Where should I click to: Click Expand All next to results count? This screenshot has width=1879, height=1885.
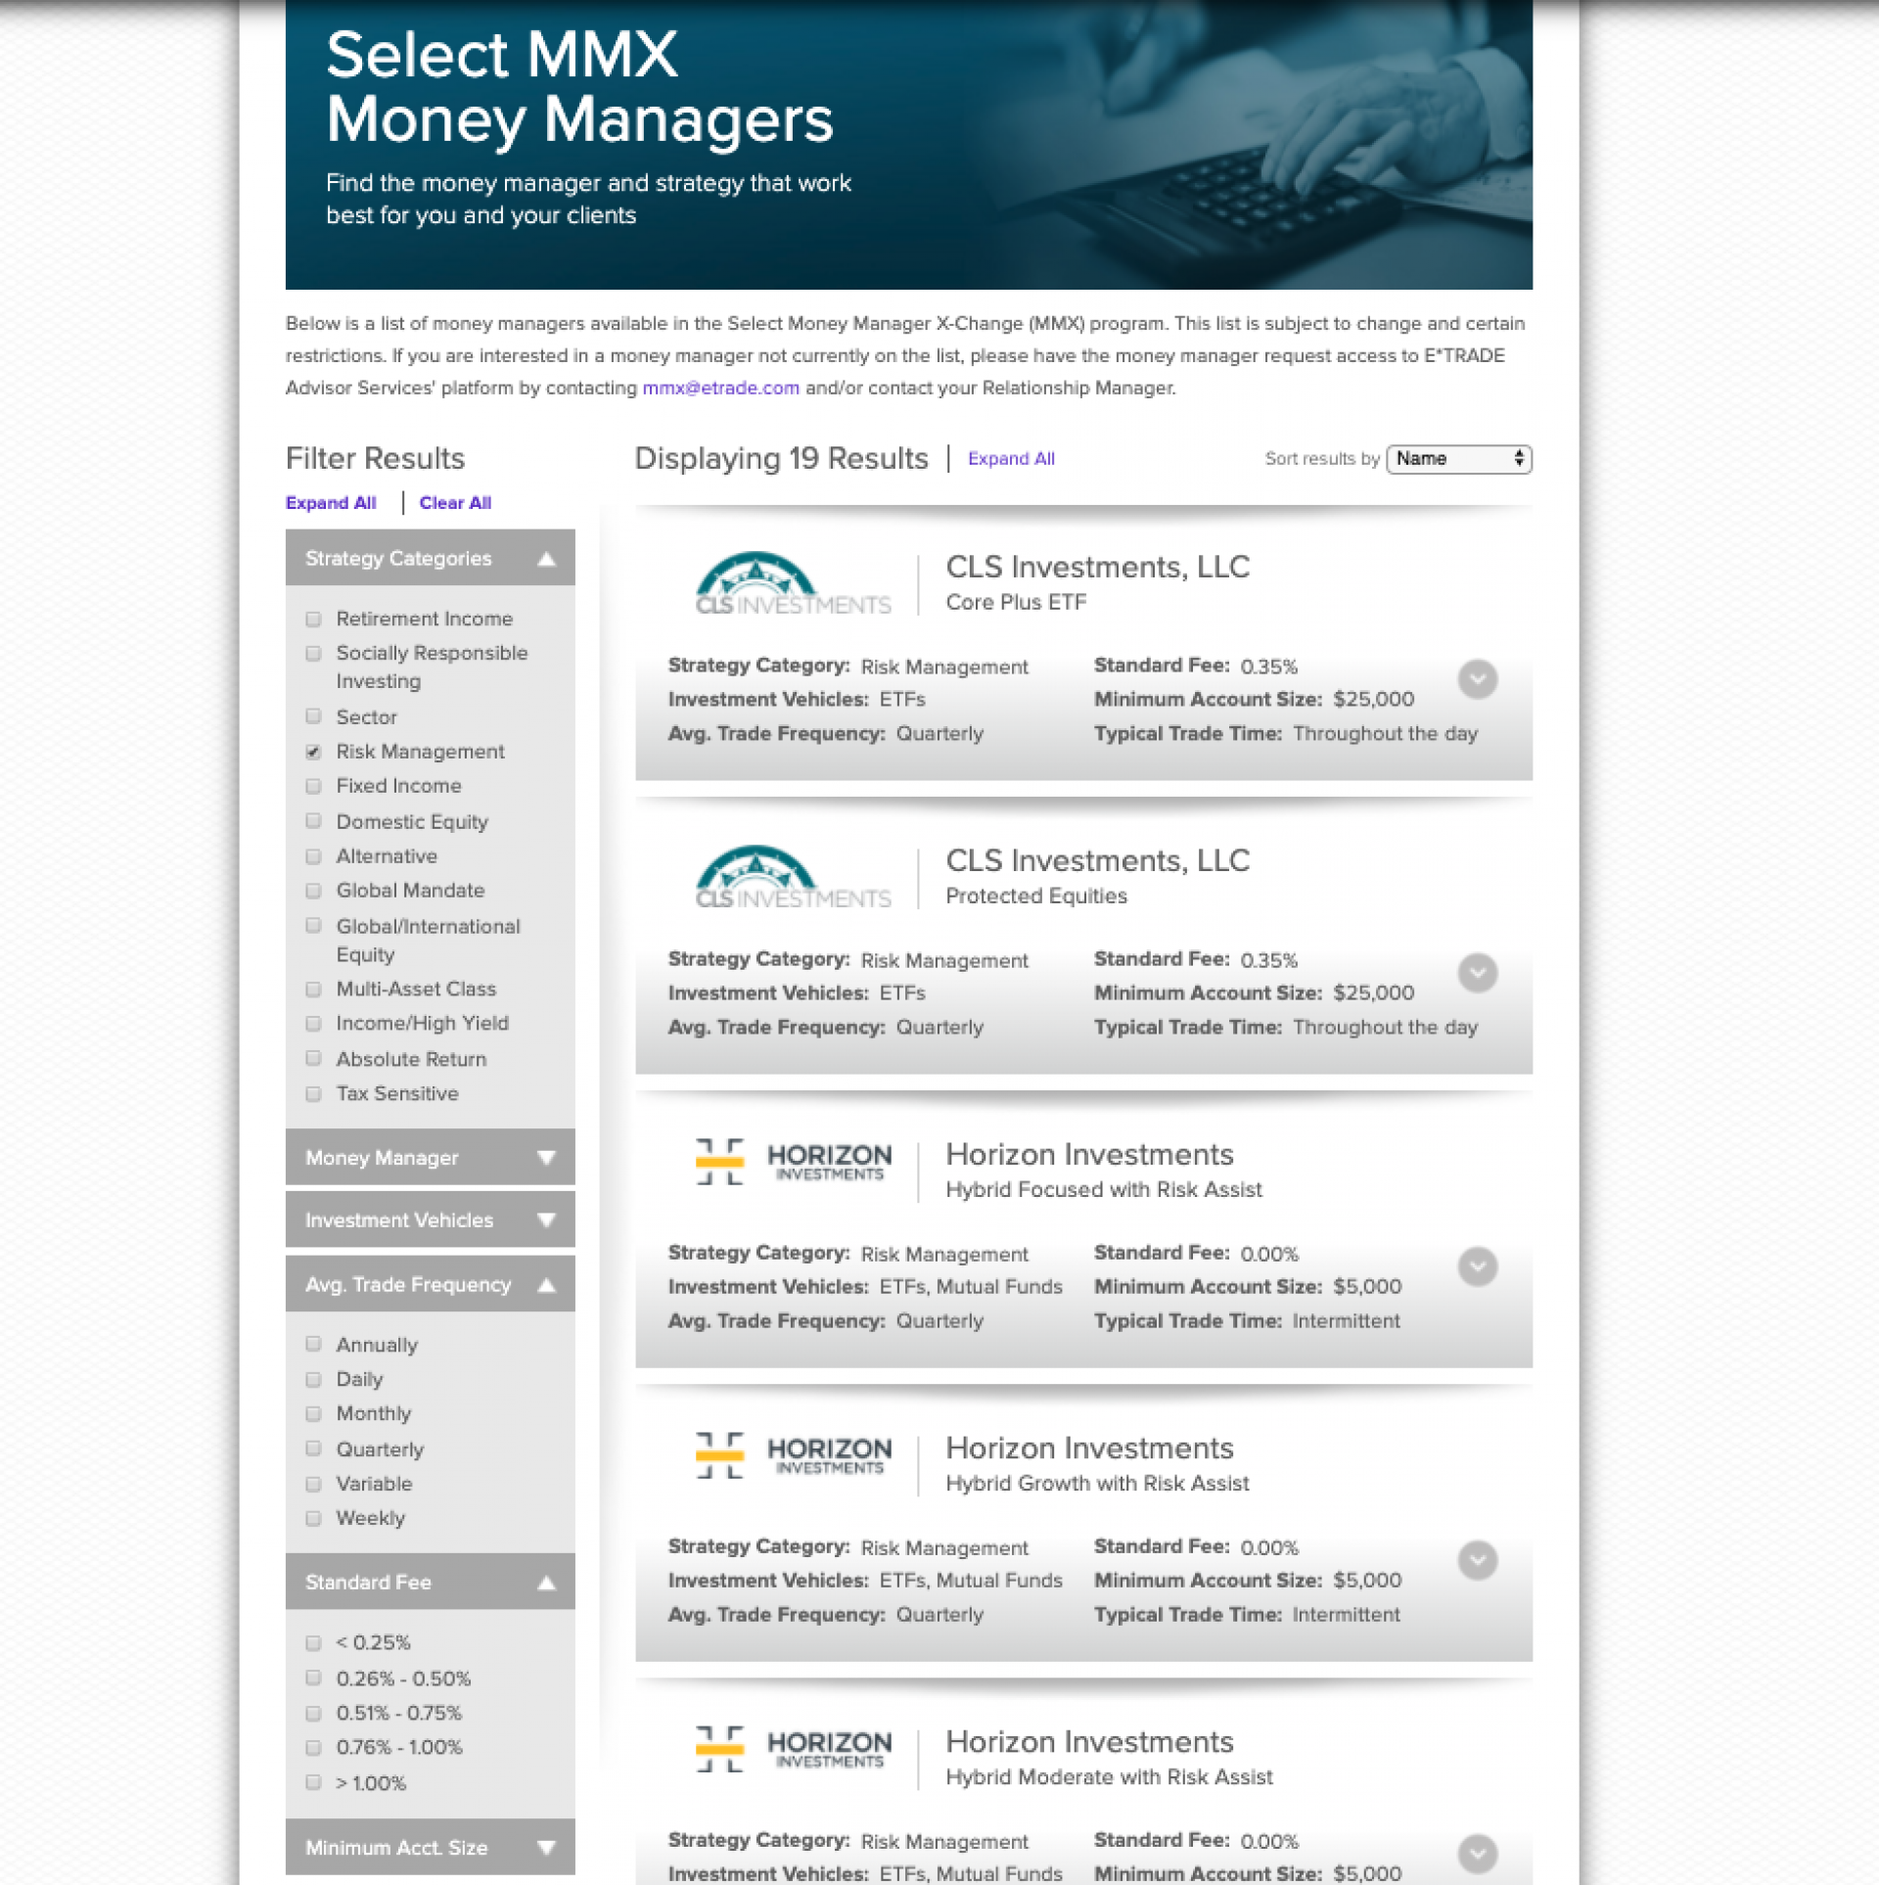coord(1010,459)
